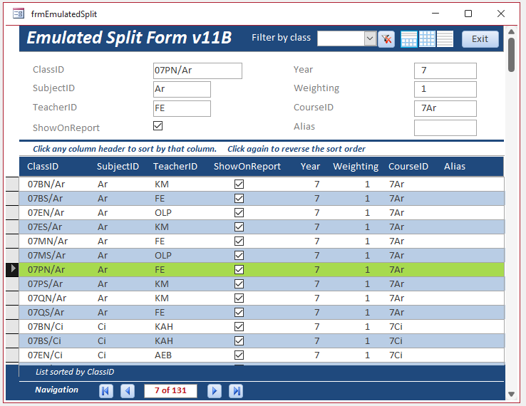
Task: Select the 07BS/Ci ClassID cell
Action: click(x=44, y=340)
